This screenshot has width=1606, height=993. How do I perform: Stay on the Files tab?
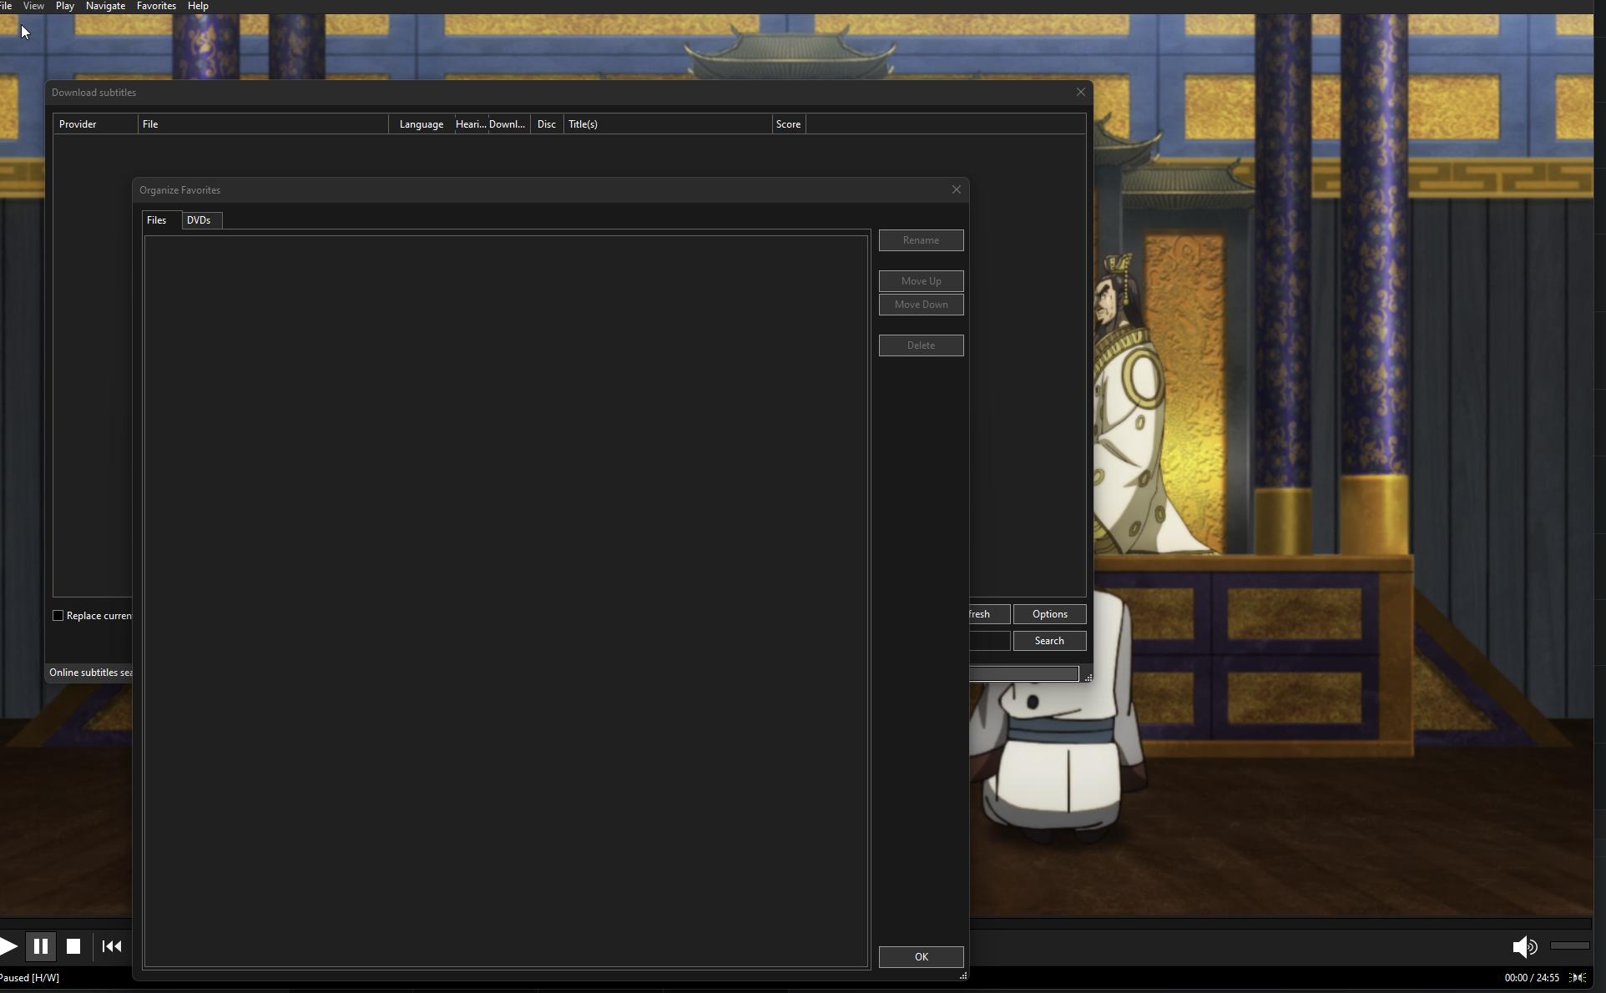157,219
